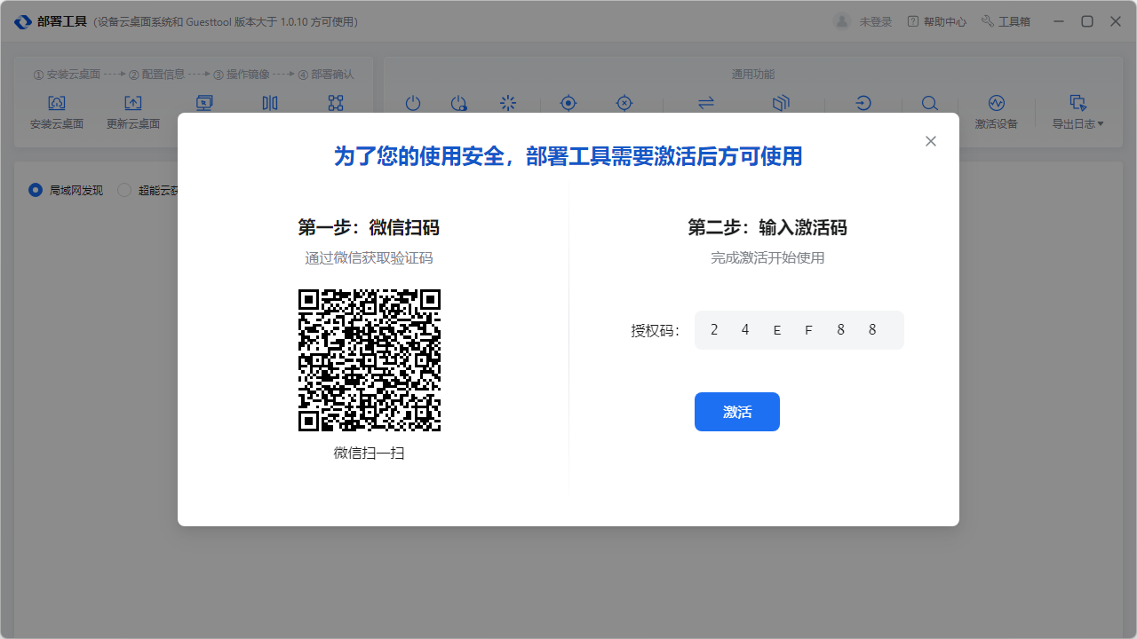Click the ① 安装云桌面 step label

click(x=68, y=75)
